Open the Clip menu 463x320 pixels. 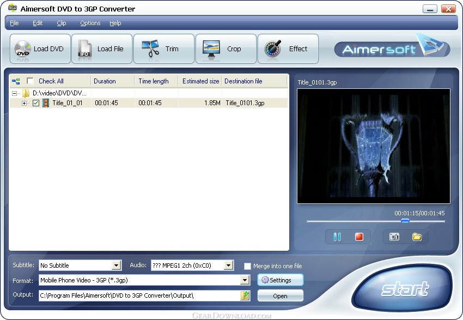pyautogui.click(x=62, y=23)
